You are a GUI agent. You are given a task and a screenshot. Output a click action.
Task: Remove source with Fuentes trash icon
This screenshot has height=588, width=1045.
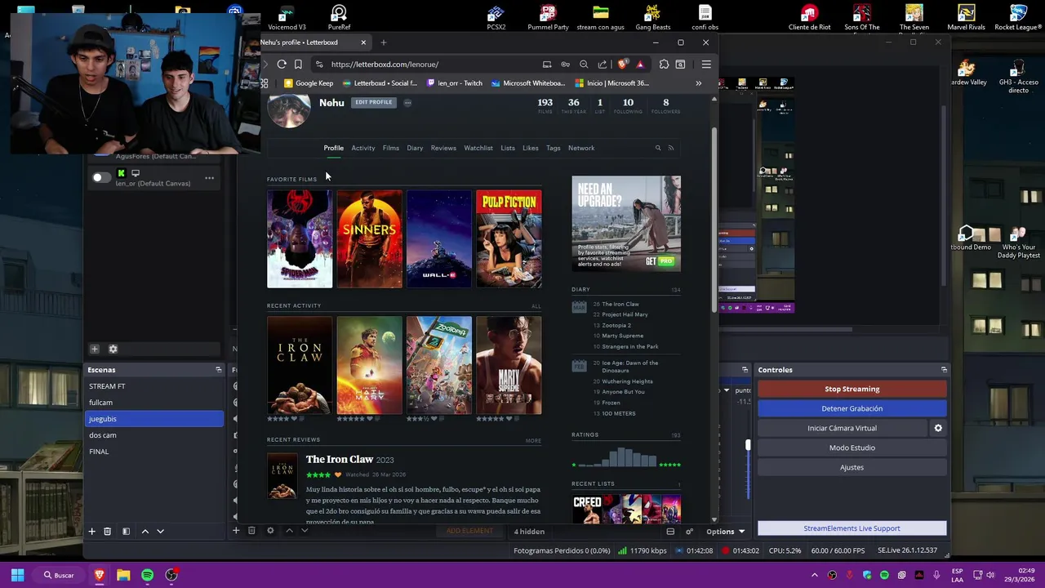[251, 531]
